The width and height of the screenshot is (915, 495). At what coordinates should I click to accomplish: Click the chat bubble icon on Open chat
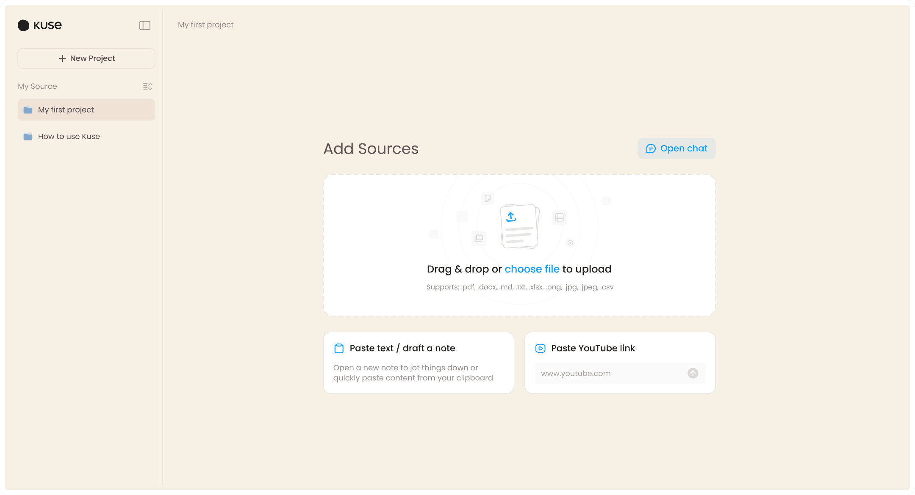pyautogui.click(x=651, y=148)
